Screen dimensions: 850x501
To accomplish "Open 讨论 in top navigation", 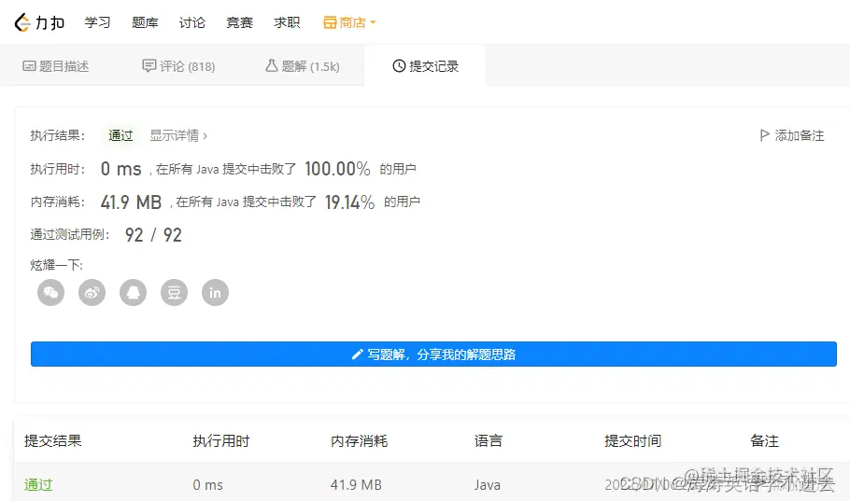I will point(191,22).
